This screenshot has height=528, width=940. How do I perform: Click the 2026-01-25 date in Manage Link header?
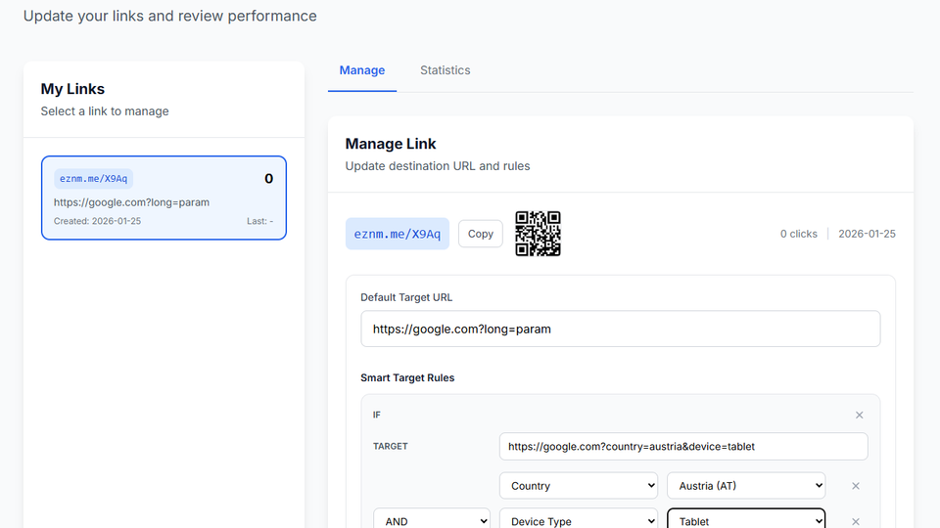(867, 234)
